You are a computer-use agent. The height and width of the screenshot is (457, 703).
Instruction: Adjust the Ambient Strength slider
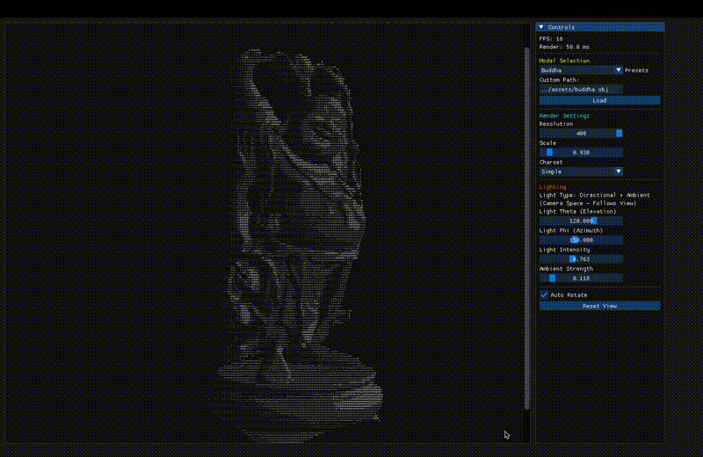[581, 278]
